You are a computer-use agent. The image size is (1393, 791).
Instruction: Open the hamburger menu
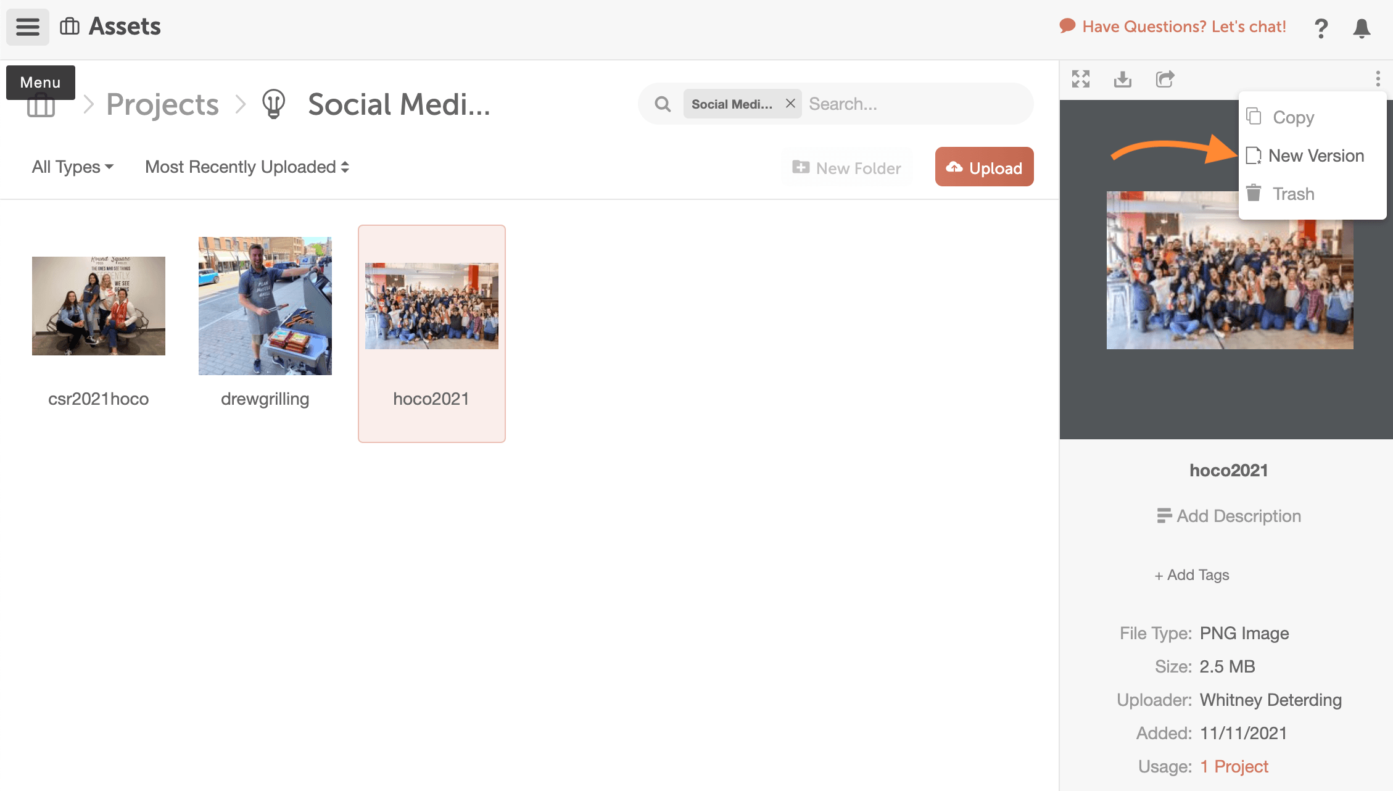point(28,27)
